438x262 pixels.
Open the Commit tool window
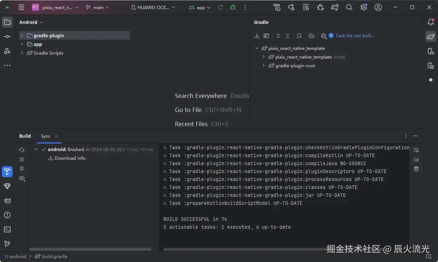pyautogui.click(x=7, y=36)
